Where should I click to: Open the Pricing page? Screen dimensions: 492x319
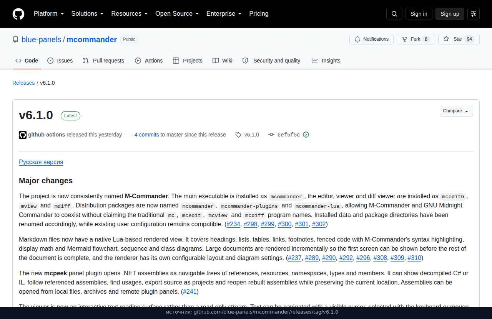(259, 14)
